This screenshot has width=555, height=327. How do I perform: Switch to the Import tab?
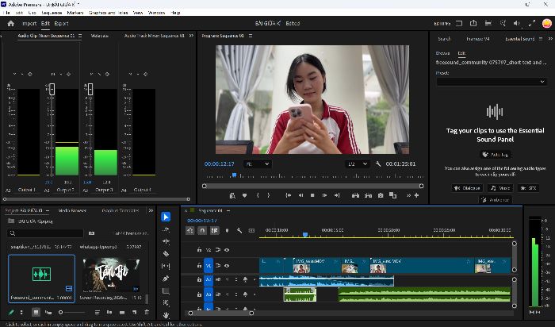(29, 23)
